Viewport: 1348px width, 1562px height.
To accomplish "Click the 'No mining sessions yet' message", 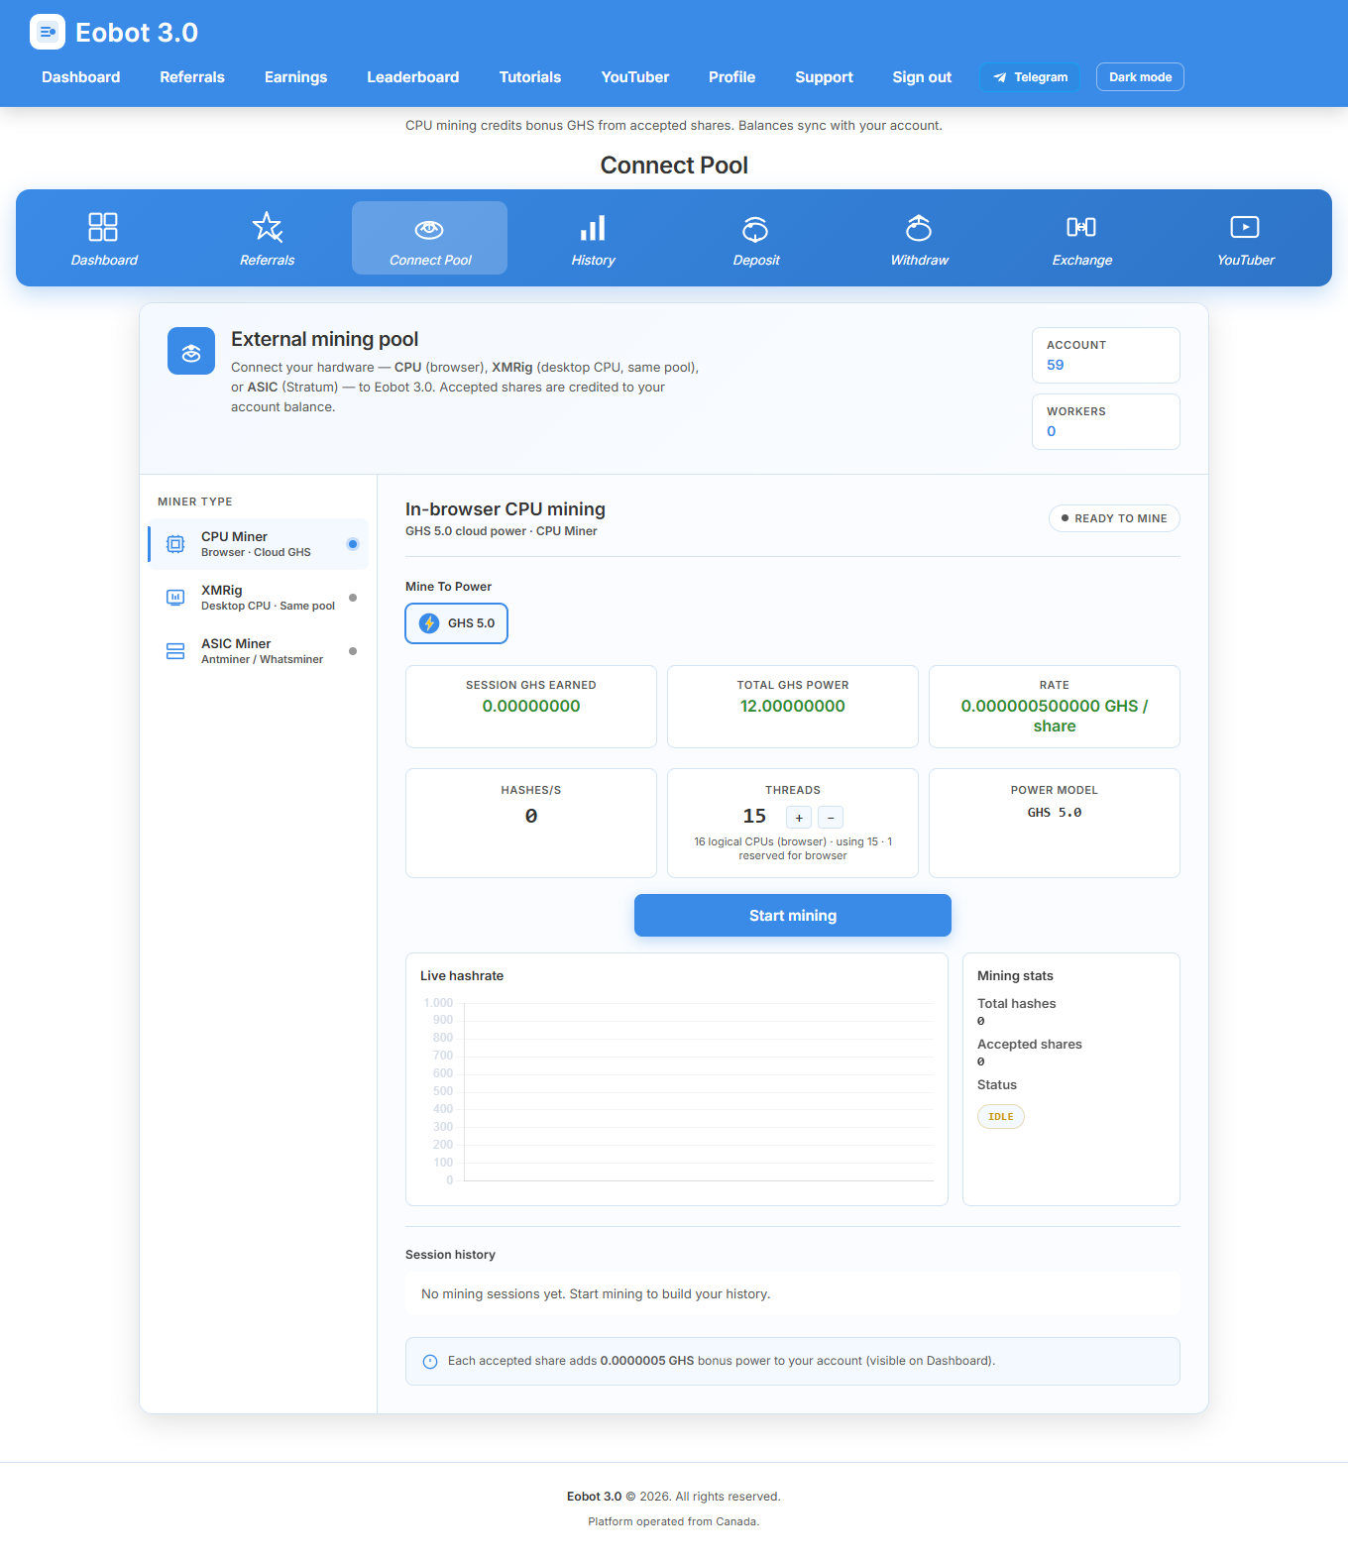I will pyautogui.click(x=596, y=1294).
